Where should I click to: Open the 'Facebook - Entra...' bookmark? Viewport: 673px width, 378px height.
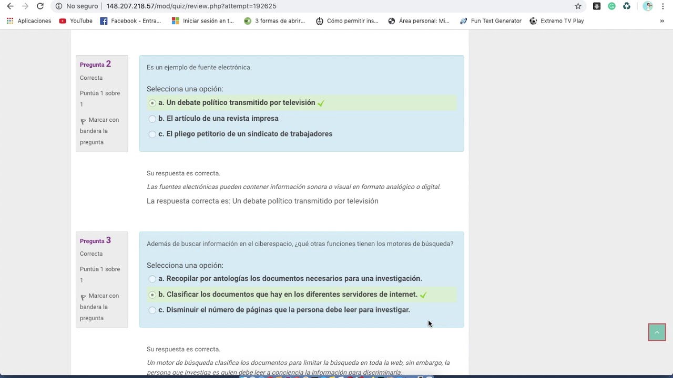(x=130, y=21)
